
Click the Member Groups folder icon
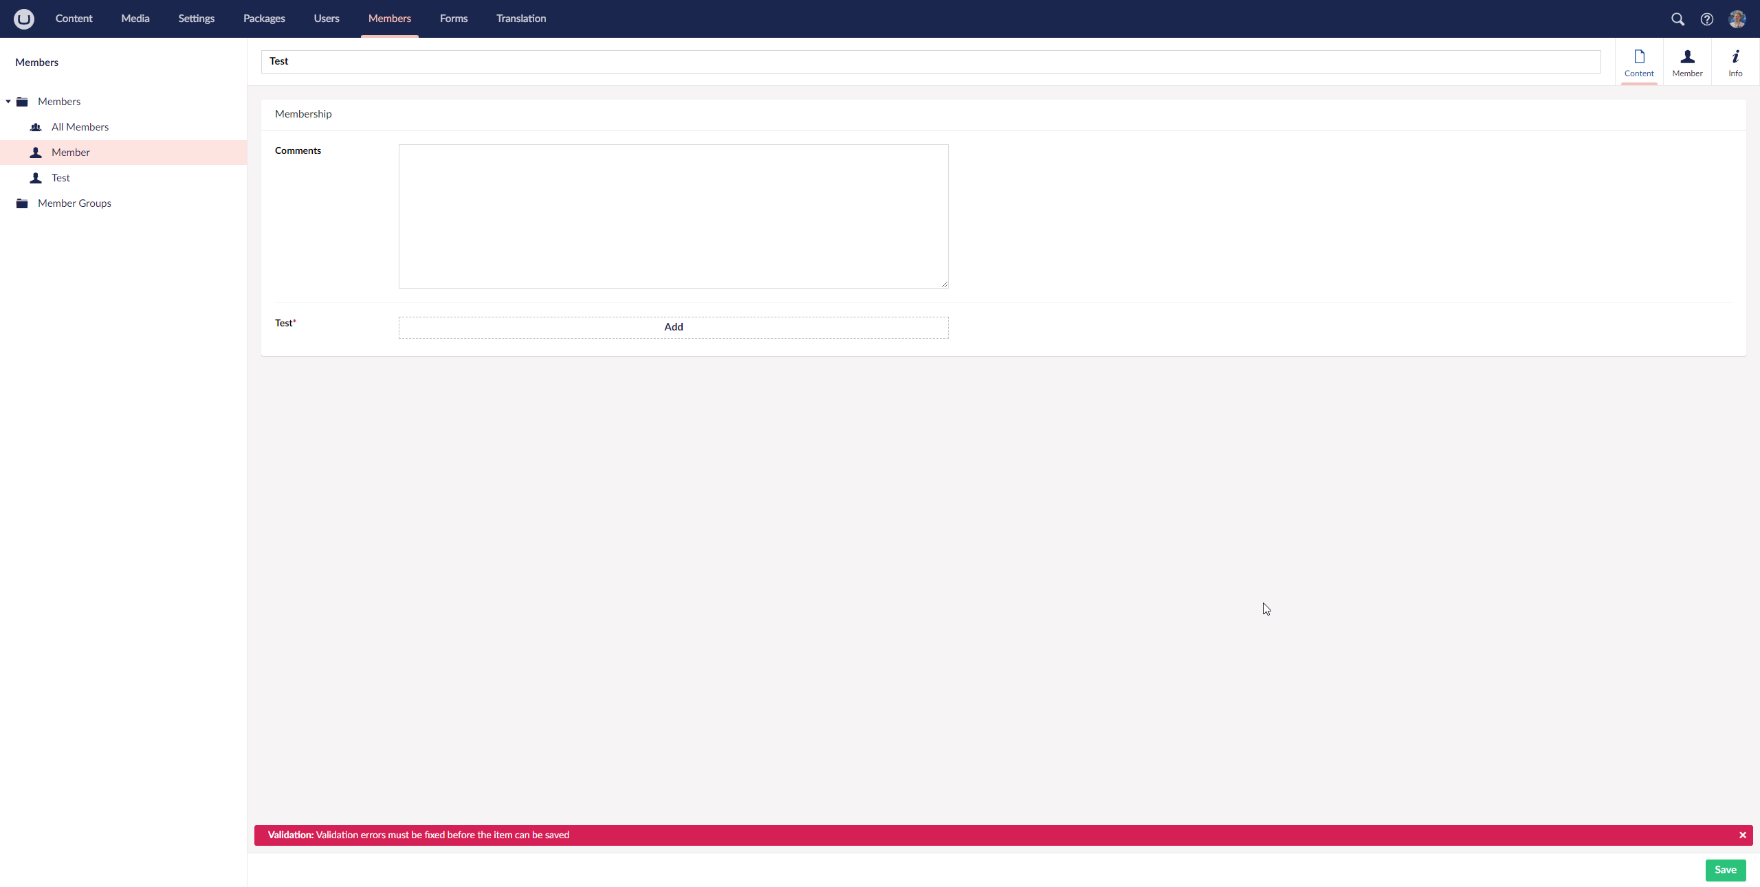click(21, 203)
